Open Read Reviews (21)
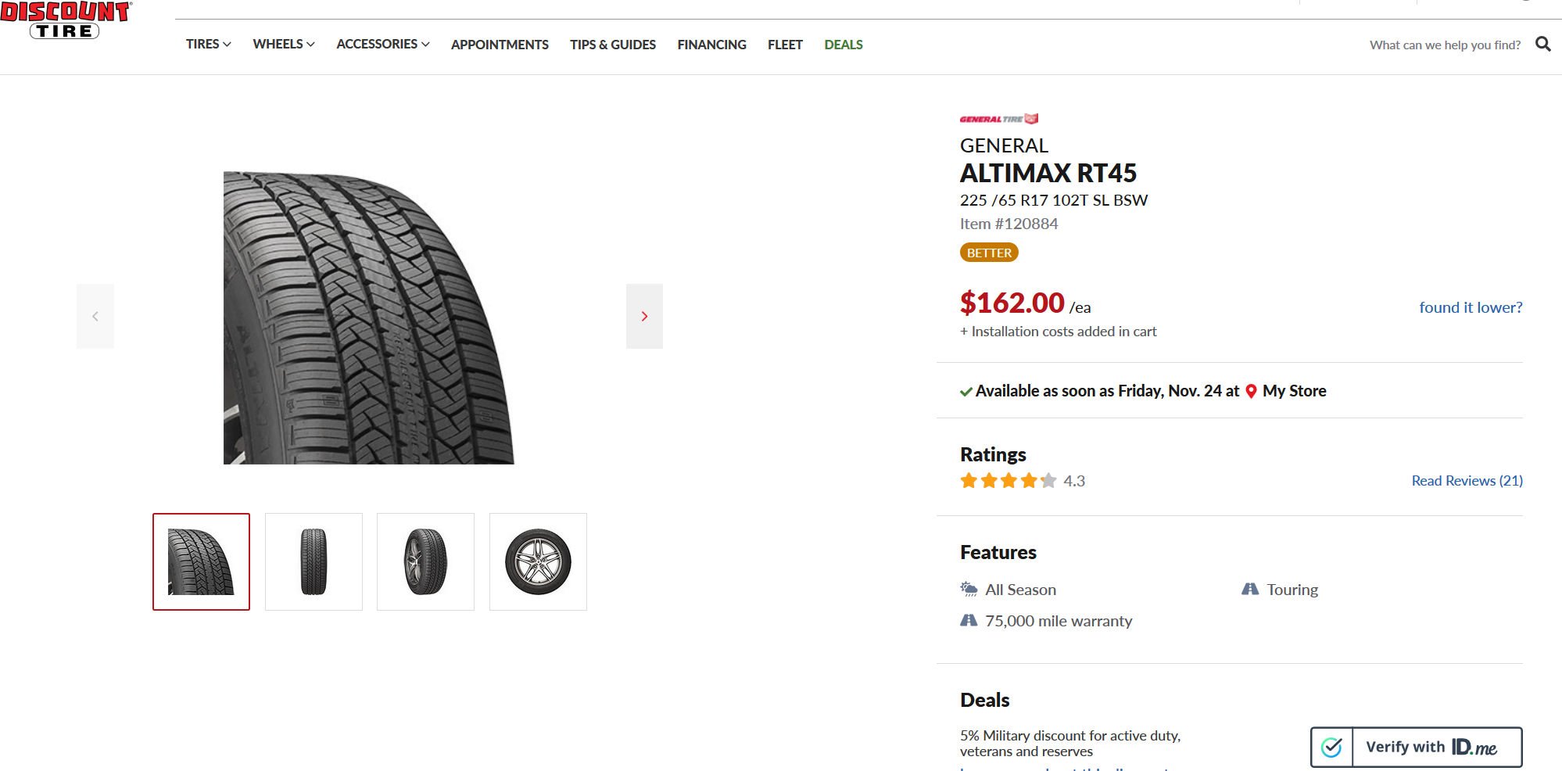The width and height of the screenshot is (1562, 771). pos(1467,480)
